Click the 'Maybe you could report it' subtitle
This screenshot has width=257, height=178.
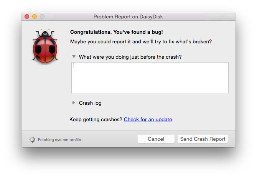click(x=141, y=42)
